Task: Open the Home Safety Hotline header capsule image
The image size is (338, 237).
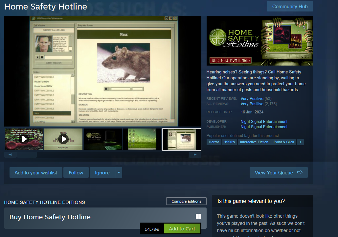Action: tap(260, 41)
